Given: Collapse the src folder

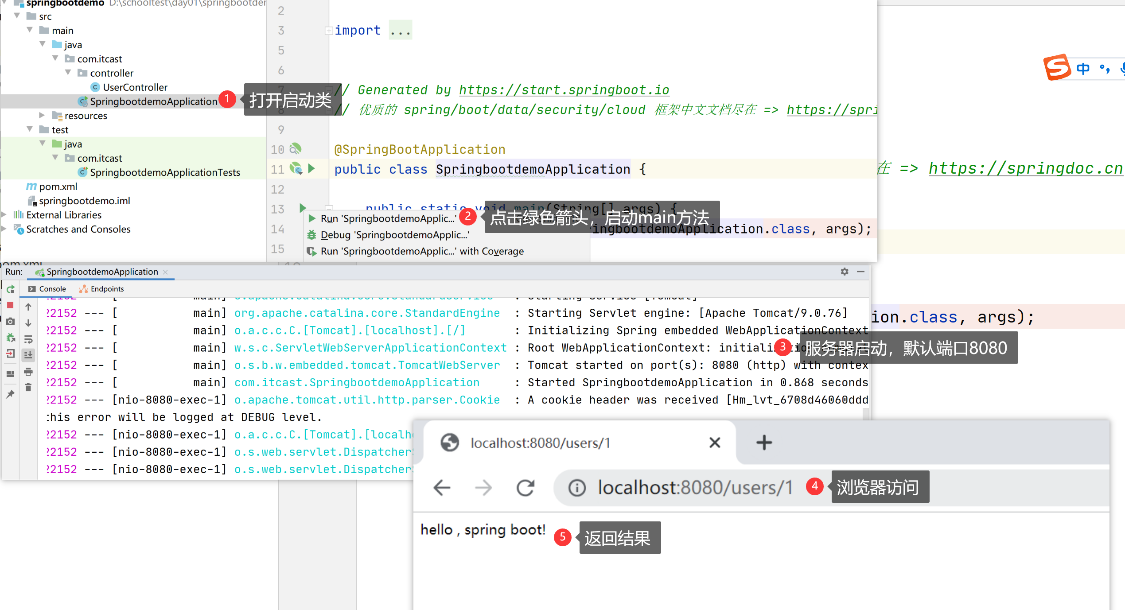Looking at the screenshot, I should [x=17, y=16].
